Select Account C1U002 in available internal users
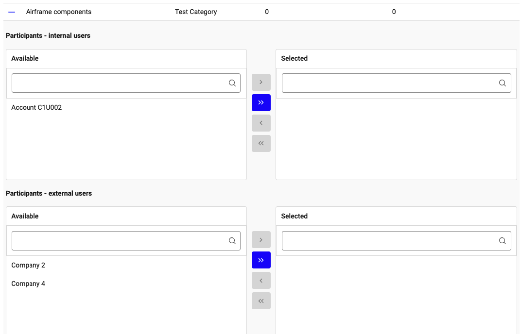Image resolution: width=521 pixels, height=334 pixels. pyautogui.click(x=36, y=108)
